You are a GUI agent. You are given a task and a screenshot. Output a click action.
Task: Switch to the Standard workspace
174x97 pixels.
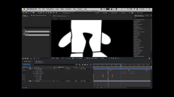pos(105,13)
